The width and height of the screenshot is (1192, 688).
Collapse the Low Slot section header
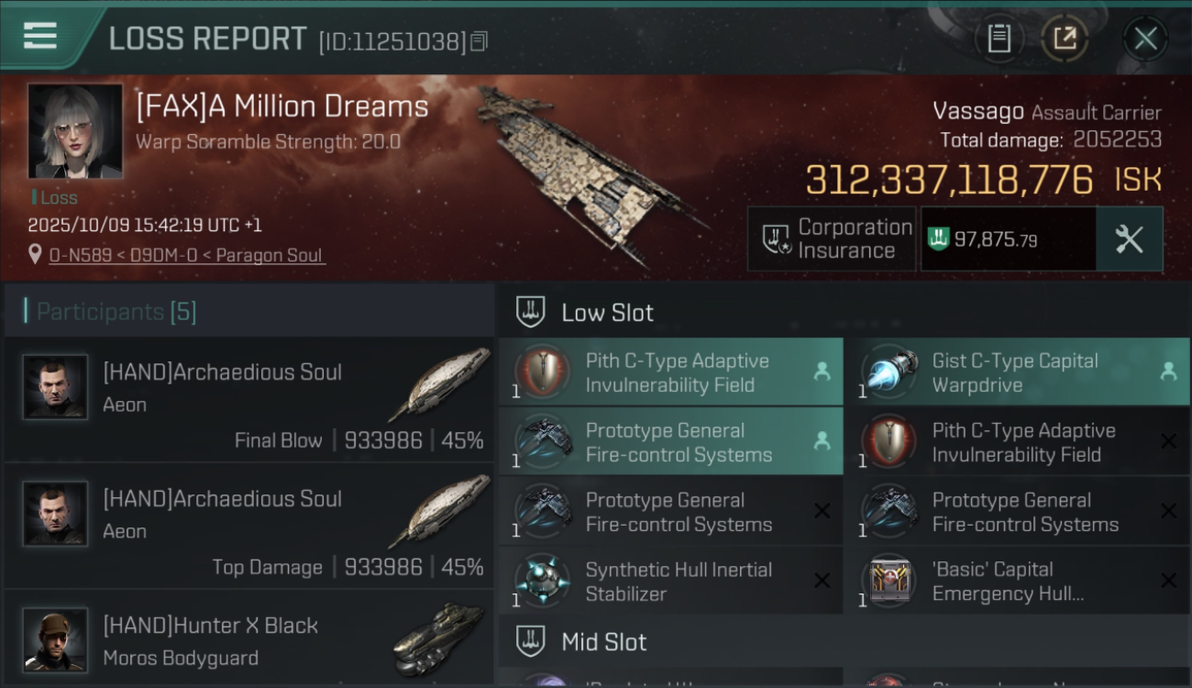click(x=607, y=313)
